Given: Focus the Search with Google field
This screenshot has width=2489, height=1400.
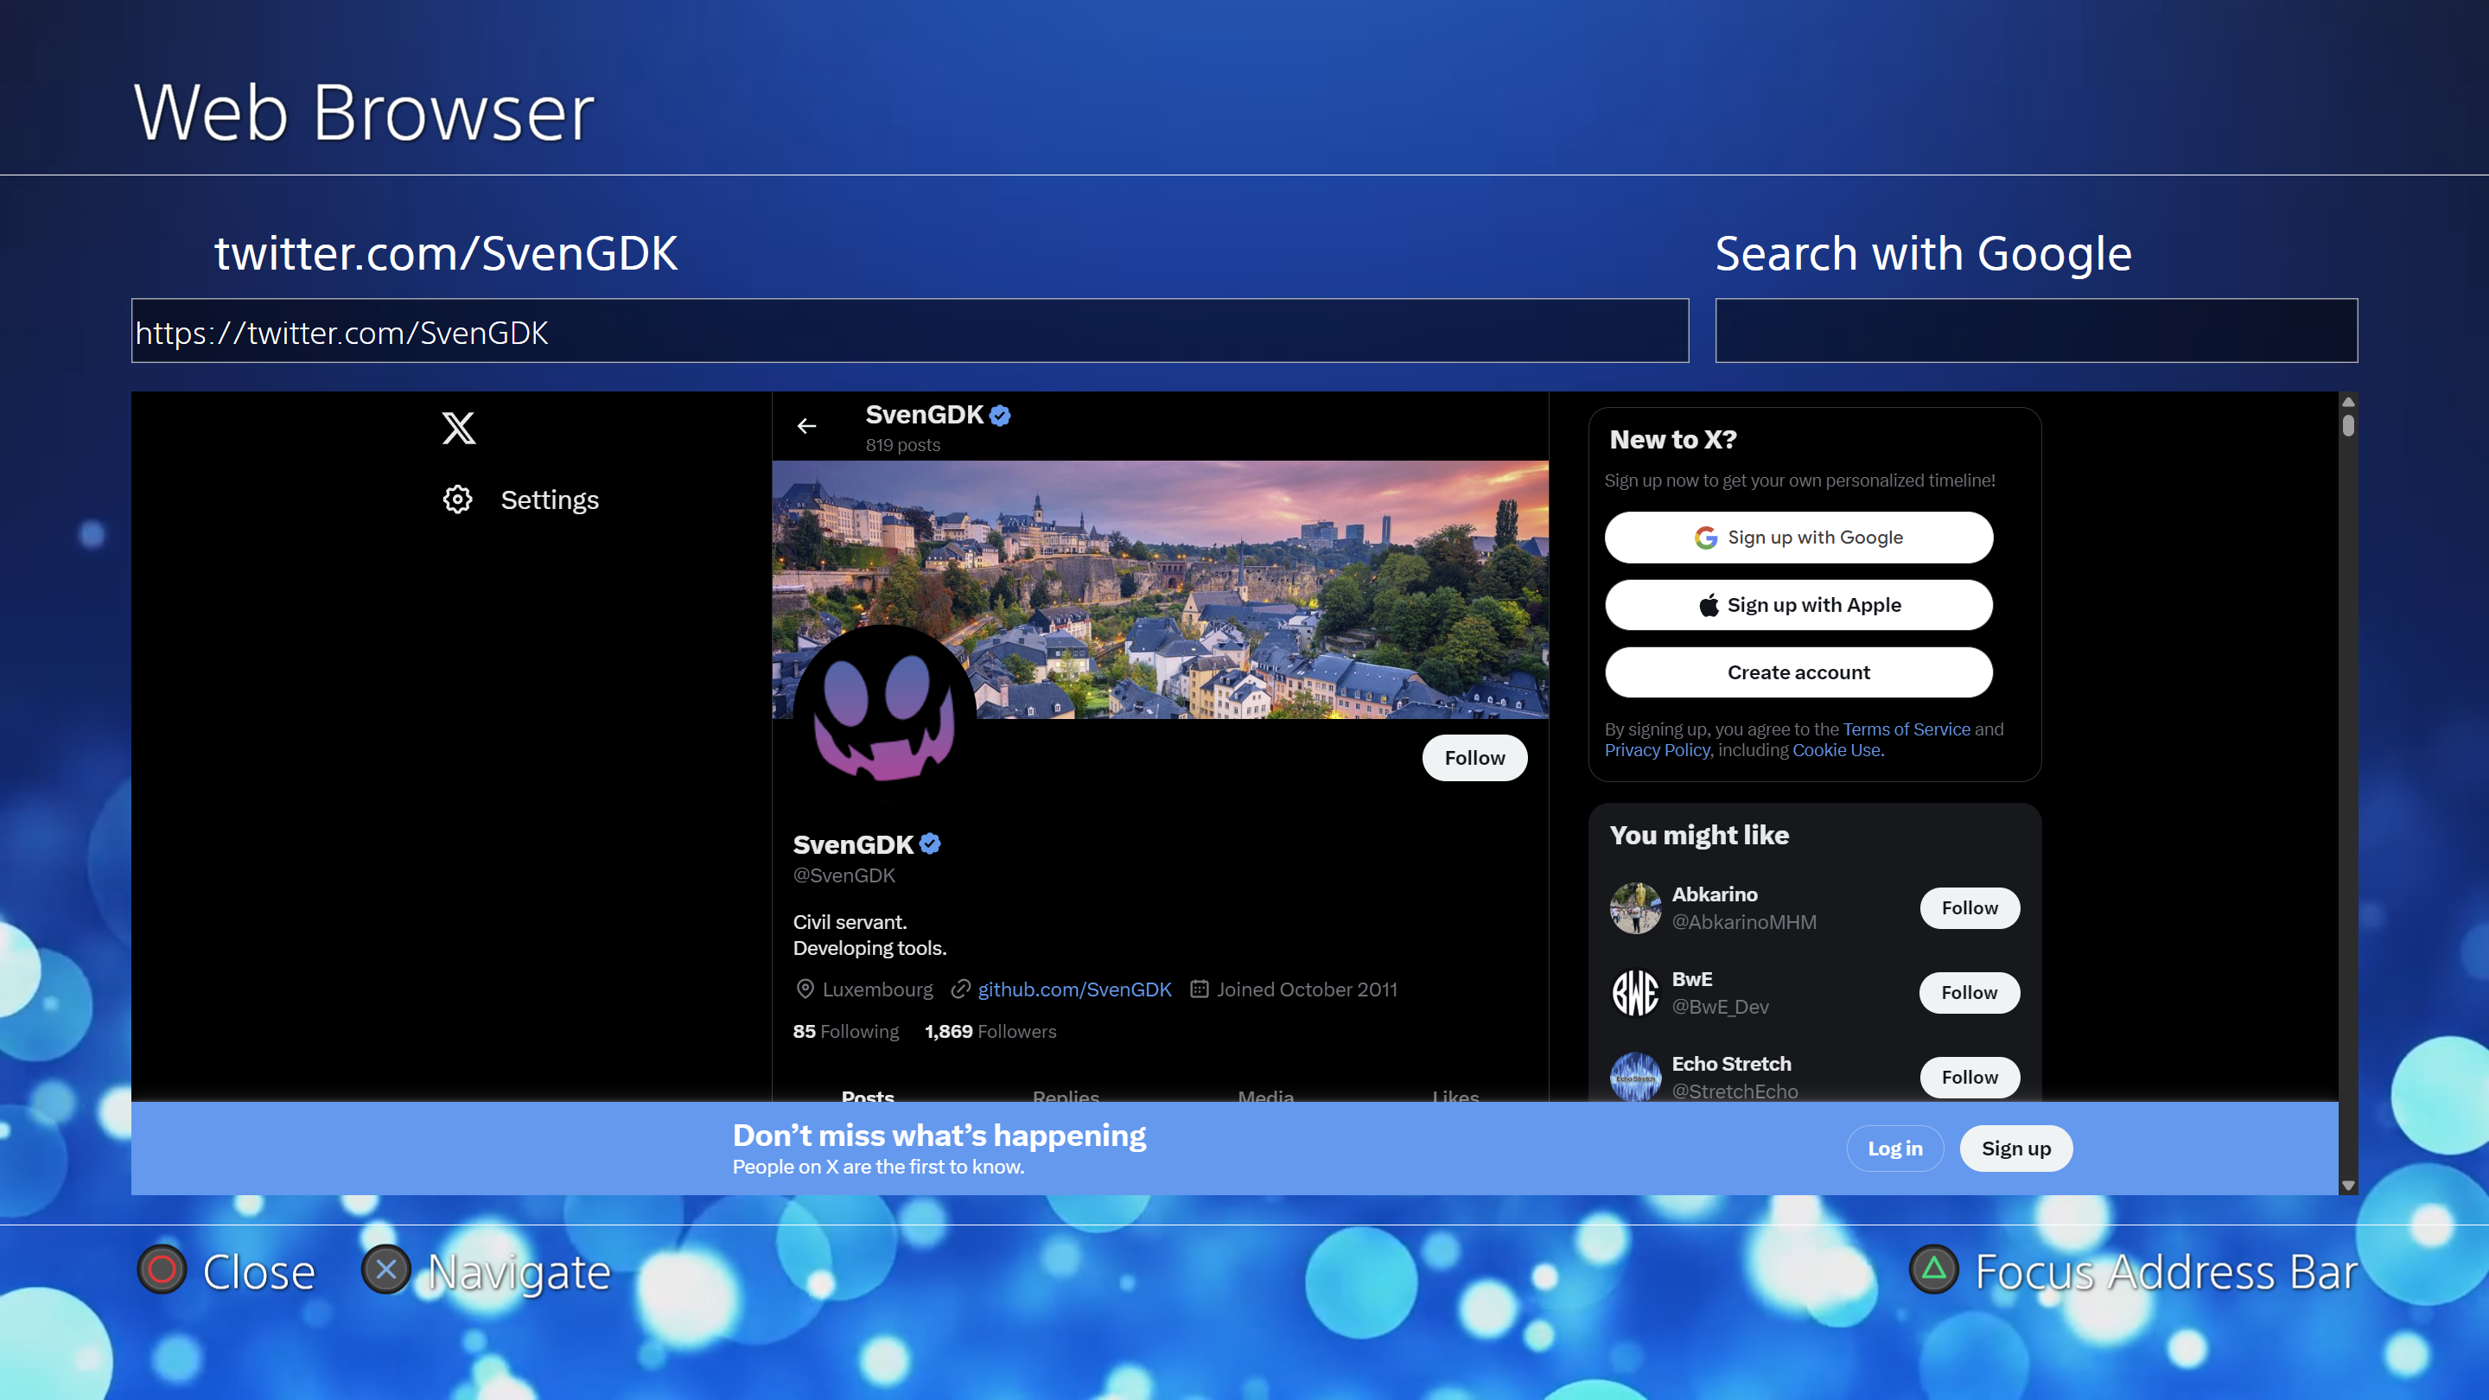Looking at the screenshot, I should (x=2036, y=331).
